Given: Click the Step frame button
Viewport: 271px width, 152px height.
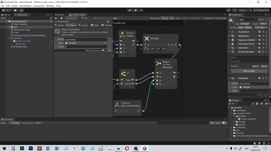Looking at the screenshot, I should (x=141, y=10).
